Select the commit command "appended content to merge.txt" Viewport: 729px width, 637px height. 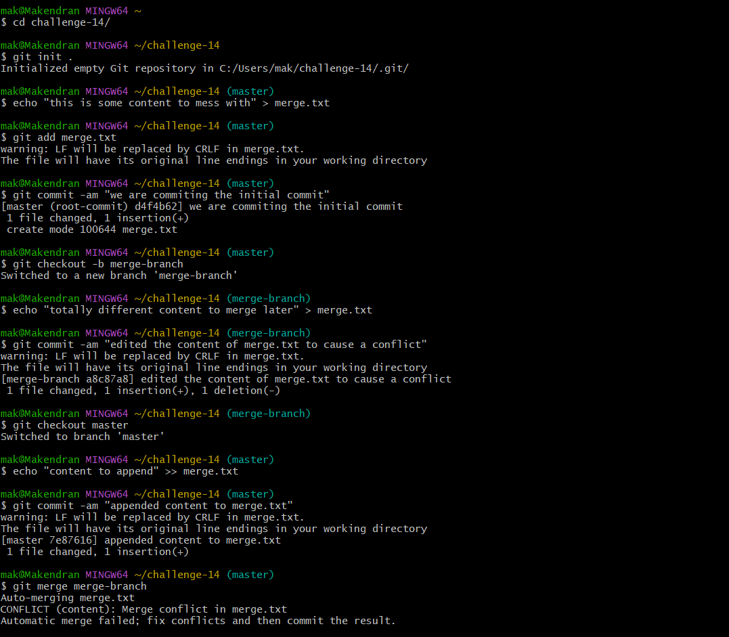(147, 506)
